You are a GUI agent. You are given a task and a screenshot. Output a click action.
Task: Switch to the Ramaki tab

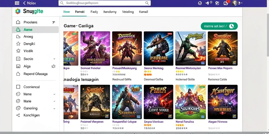(x=80, y=12)
